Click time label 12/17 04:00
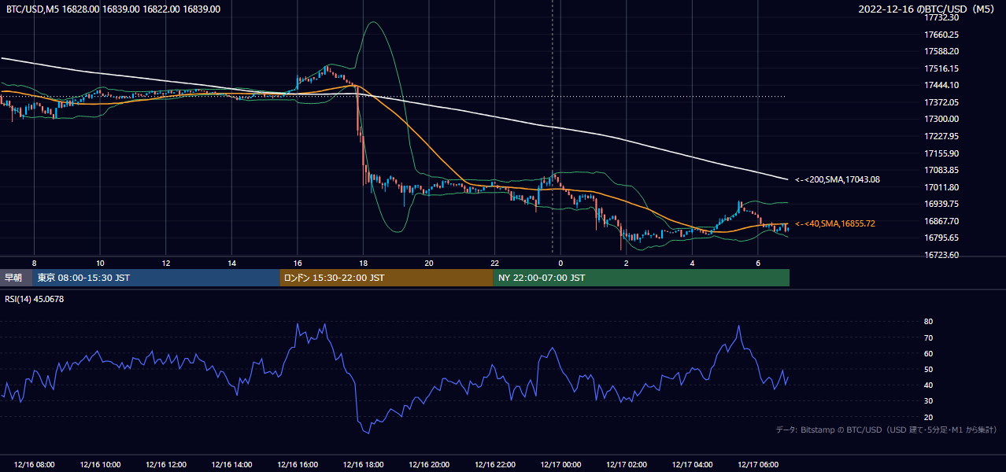Viewport: 1006px width, 472px height. pyautogui.click(x=692, y=465)
